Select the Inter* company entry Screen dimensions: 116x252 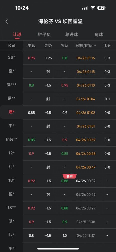12,139
